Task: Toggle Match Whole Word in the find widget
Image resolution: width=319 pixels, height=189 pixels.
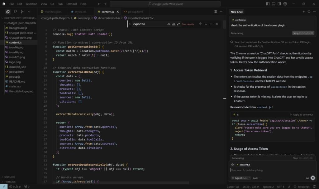Action: (x=174, y=24)
